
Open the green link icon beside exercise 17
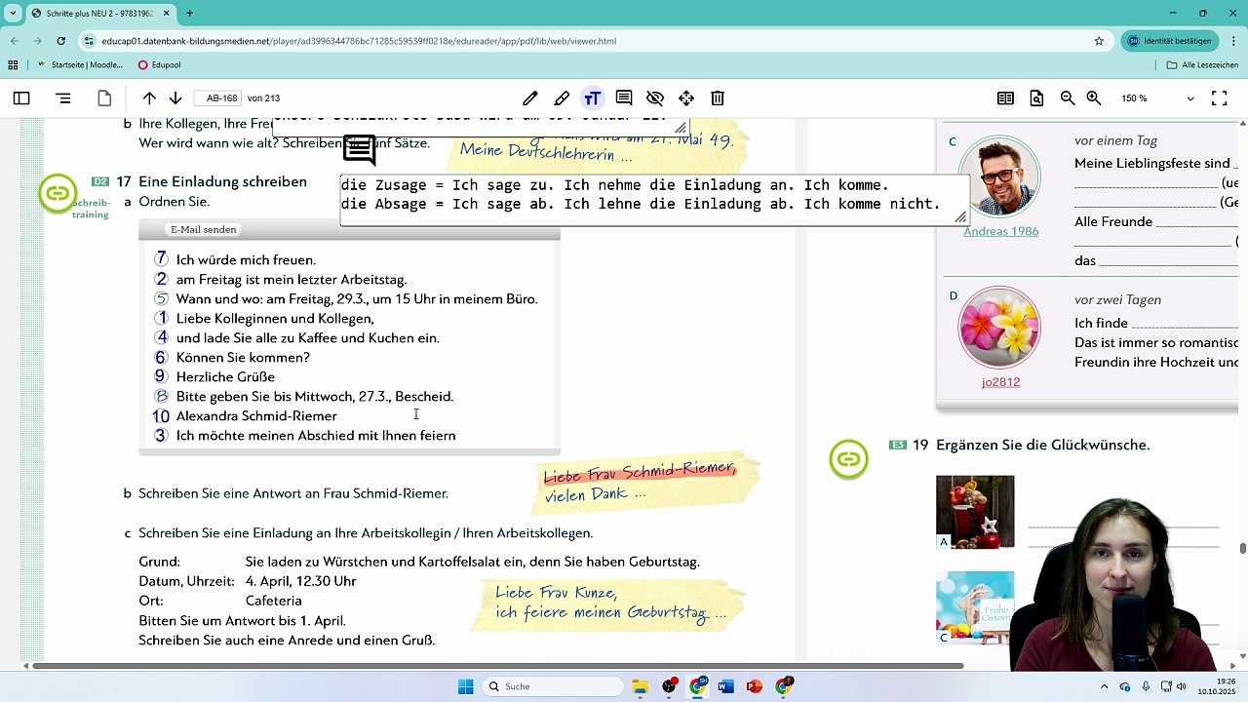pos(58,193)
